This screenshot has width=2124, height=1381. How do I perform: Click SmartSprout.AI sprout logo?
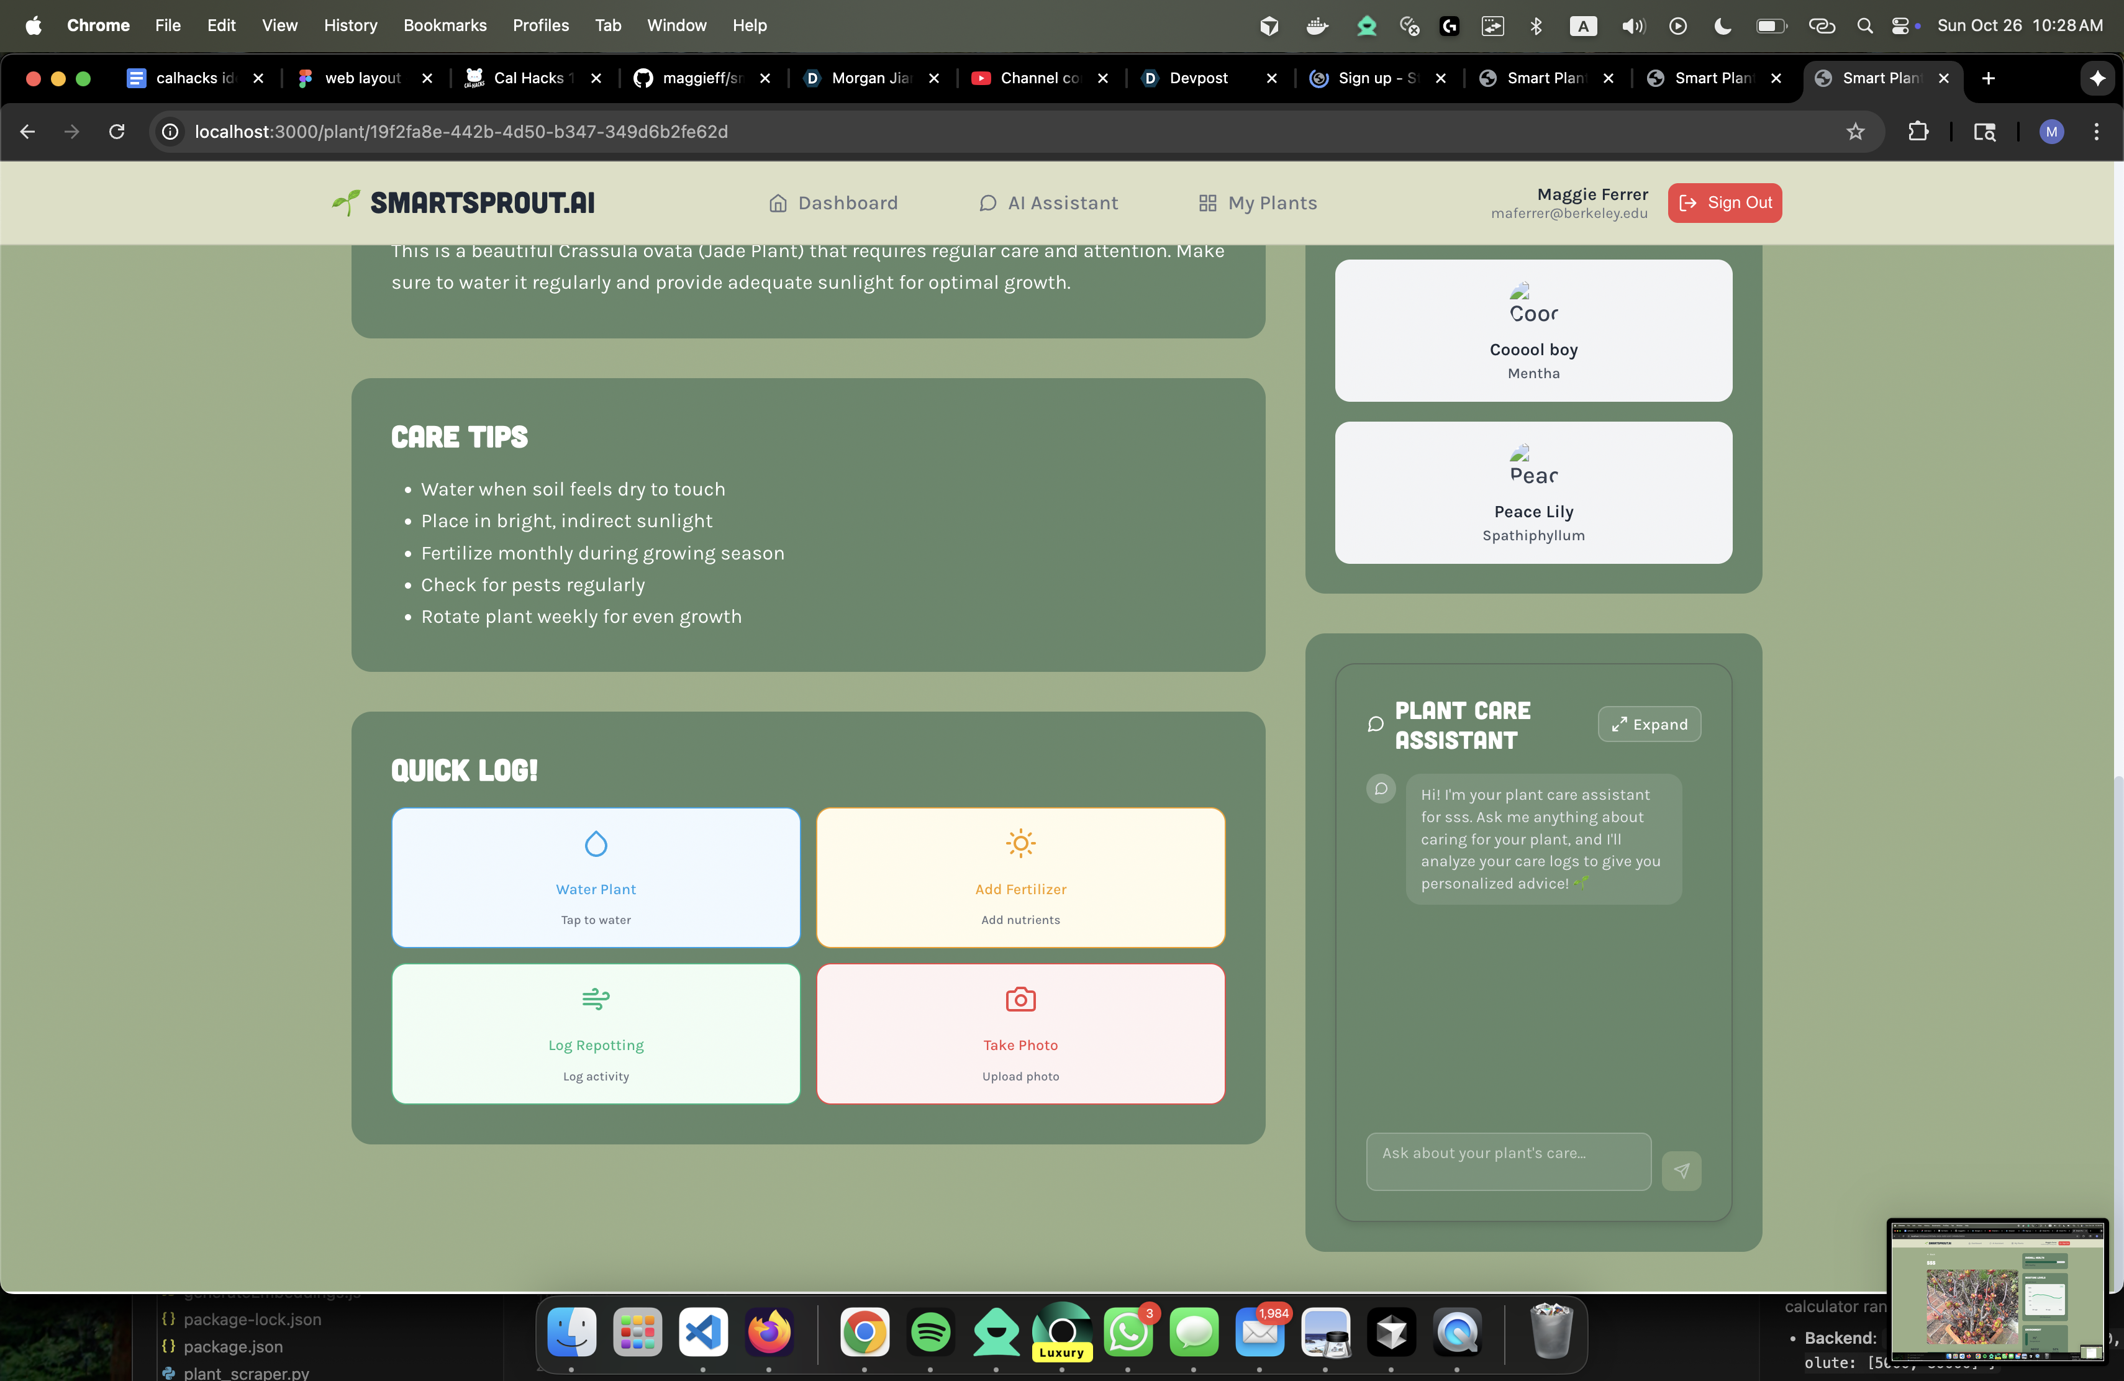point(347,202)
